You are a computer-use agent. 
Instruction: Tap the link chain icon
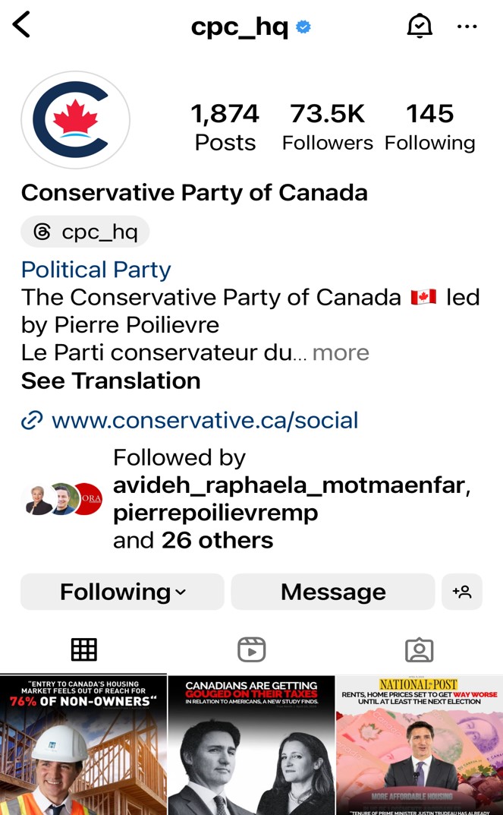coord(32,421)
